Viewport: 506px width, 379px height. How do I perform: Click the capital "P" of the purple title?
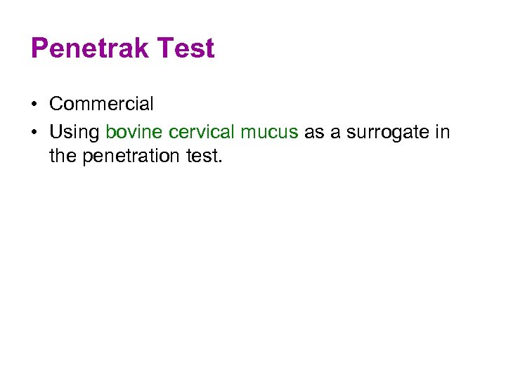[40, 48]
